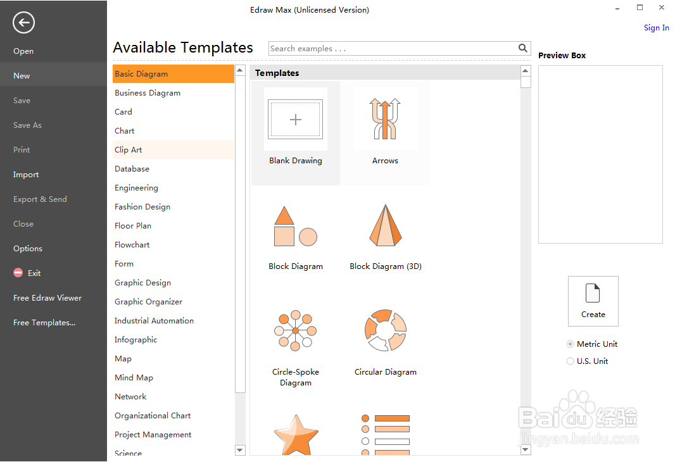The image size is (675, 462).
Task: Click templates pane scroll-down arrow
Action: coord(526,450)
